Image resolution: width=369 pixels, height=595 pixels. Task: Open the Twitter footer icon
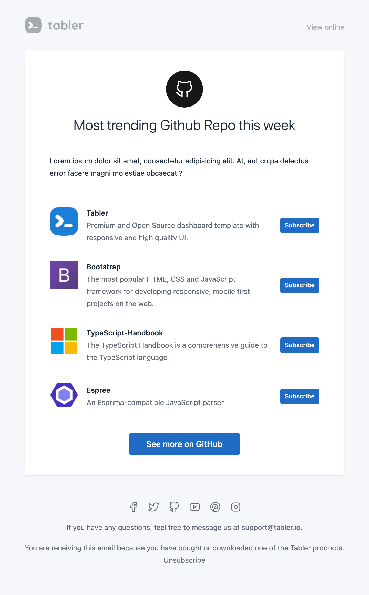point(154,507)
